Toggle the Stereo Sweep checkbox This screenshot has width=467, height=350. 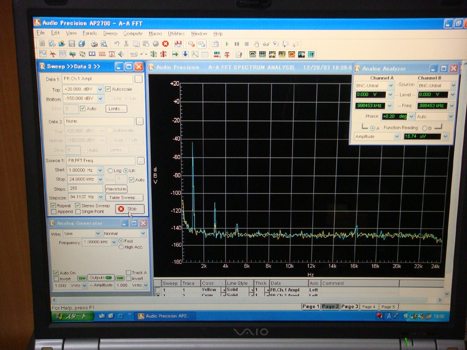coord(78,206)
